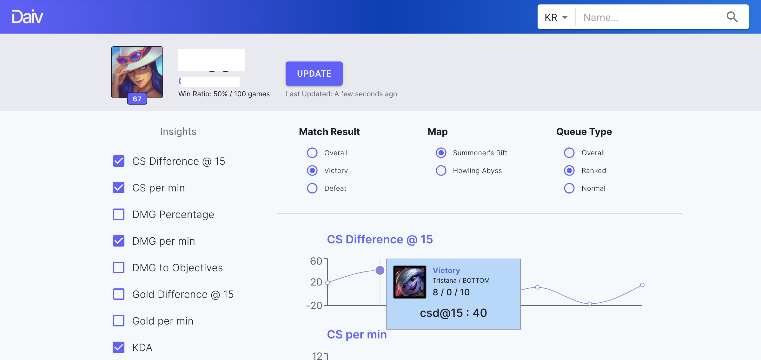
Task: Click the highlighted CS difference data point
Action: click(x=380, y=270)
